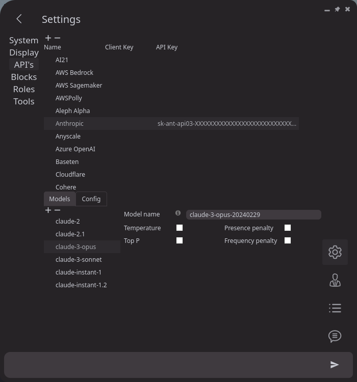Enable the Presence penalty checkbox
357x382 pixels.
pyautogui.click(x=288, y=228)
